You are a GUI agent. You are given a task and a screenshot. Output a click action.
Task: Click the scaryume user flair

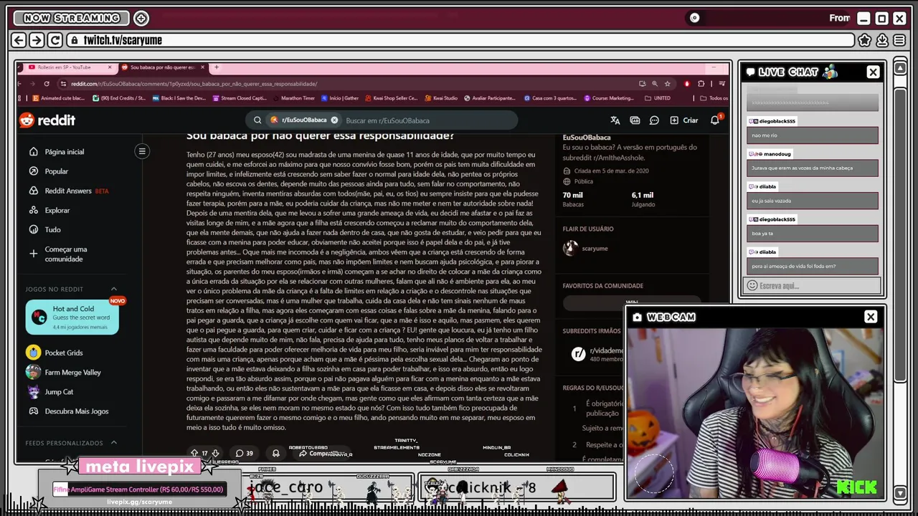click(x=586, y=248)
